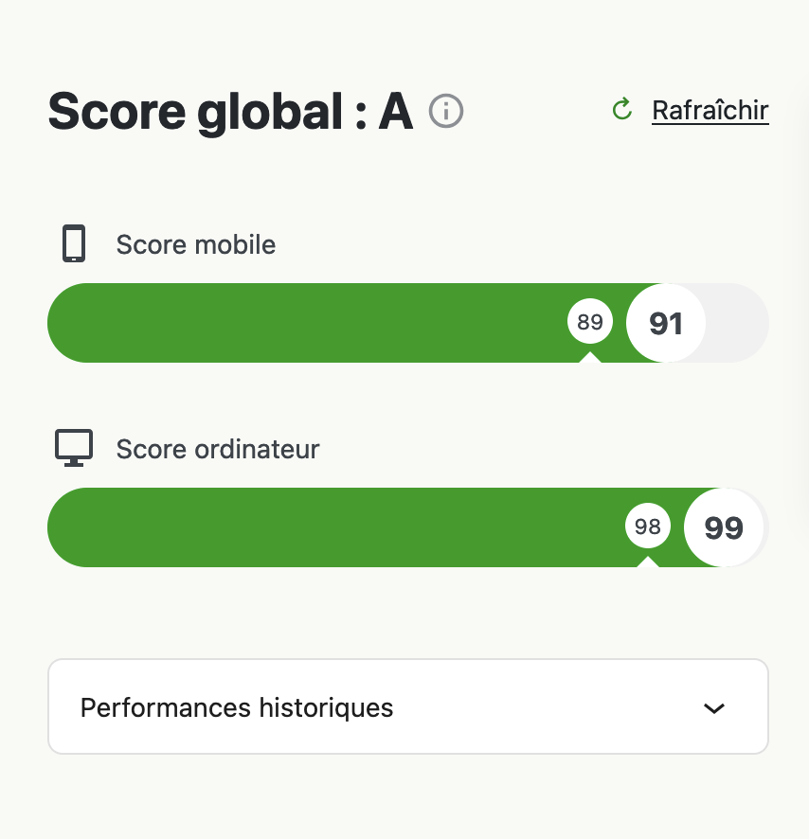Click the grey unfilled end of mobile bar

(736, 323)
